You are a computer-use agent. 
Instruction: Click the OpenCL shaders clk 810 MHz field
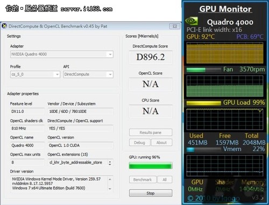pyautogui.click(x=27, y=129)
